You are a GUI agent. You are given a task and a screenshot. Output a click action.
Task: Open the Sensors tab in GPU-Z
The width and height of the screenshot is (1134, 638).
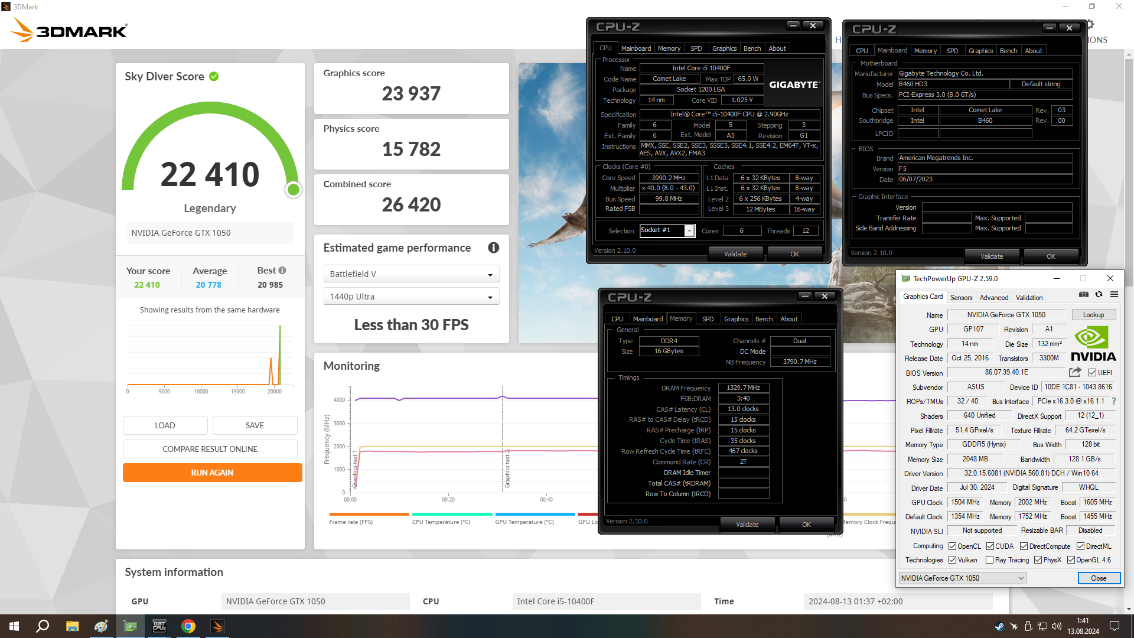click(961, 298)
